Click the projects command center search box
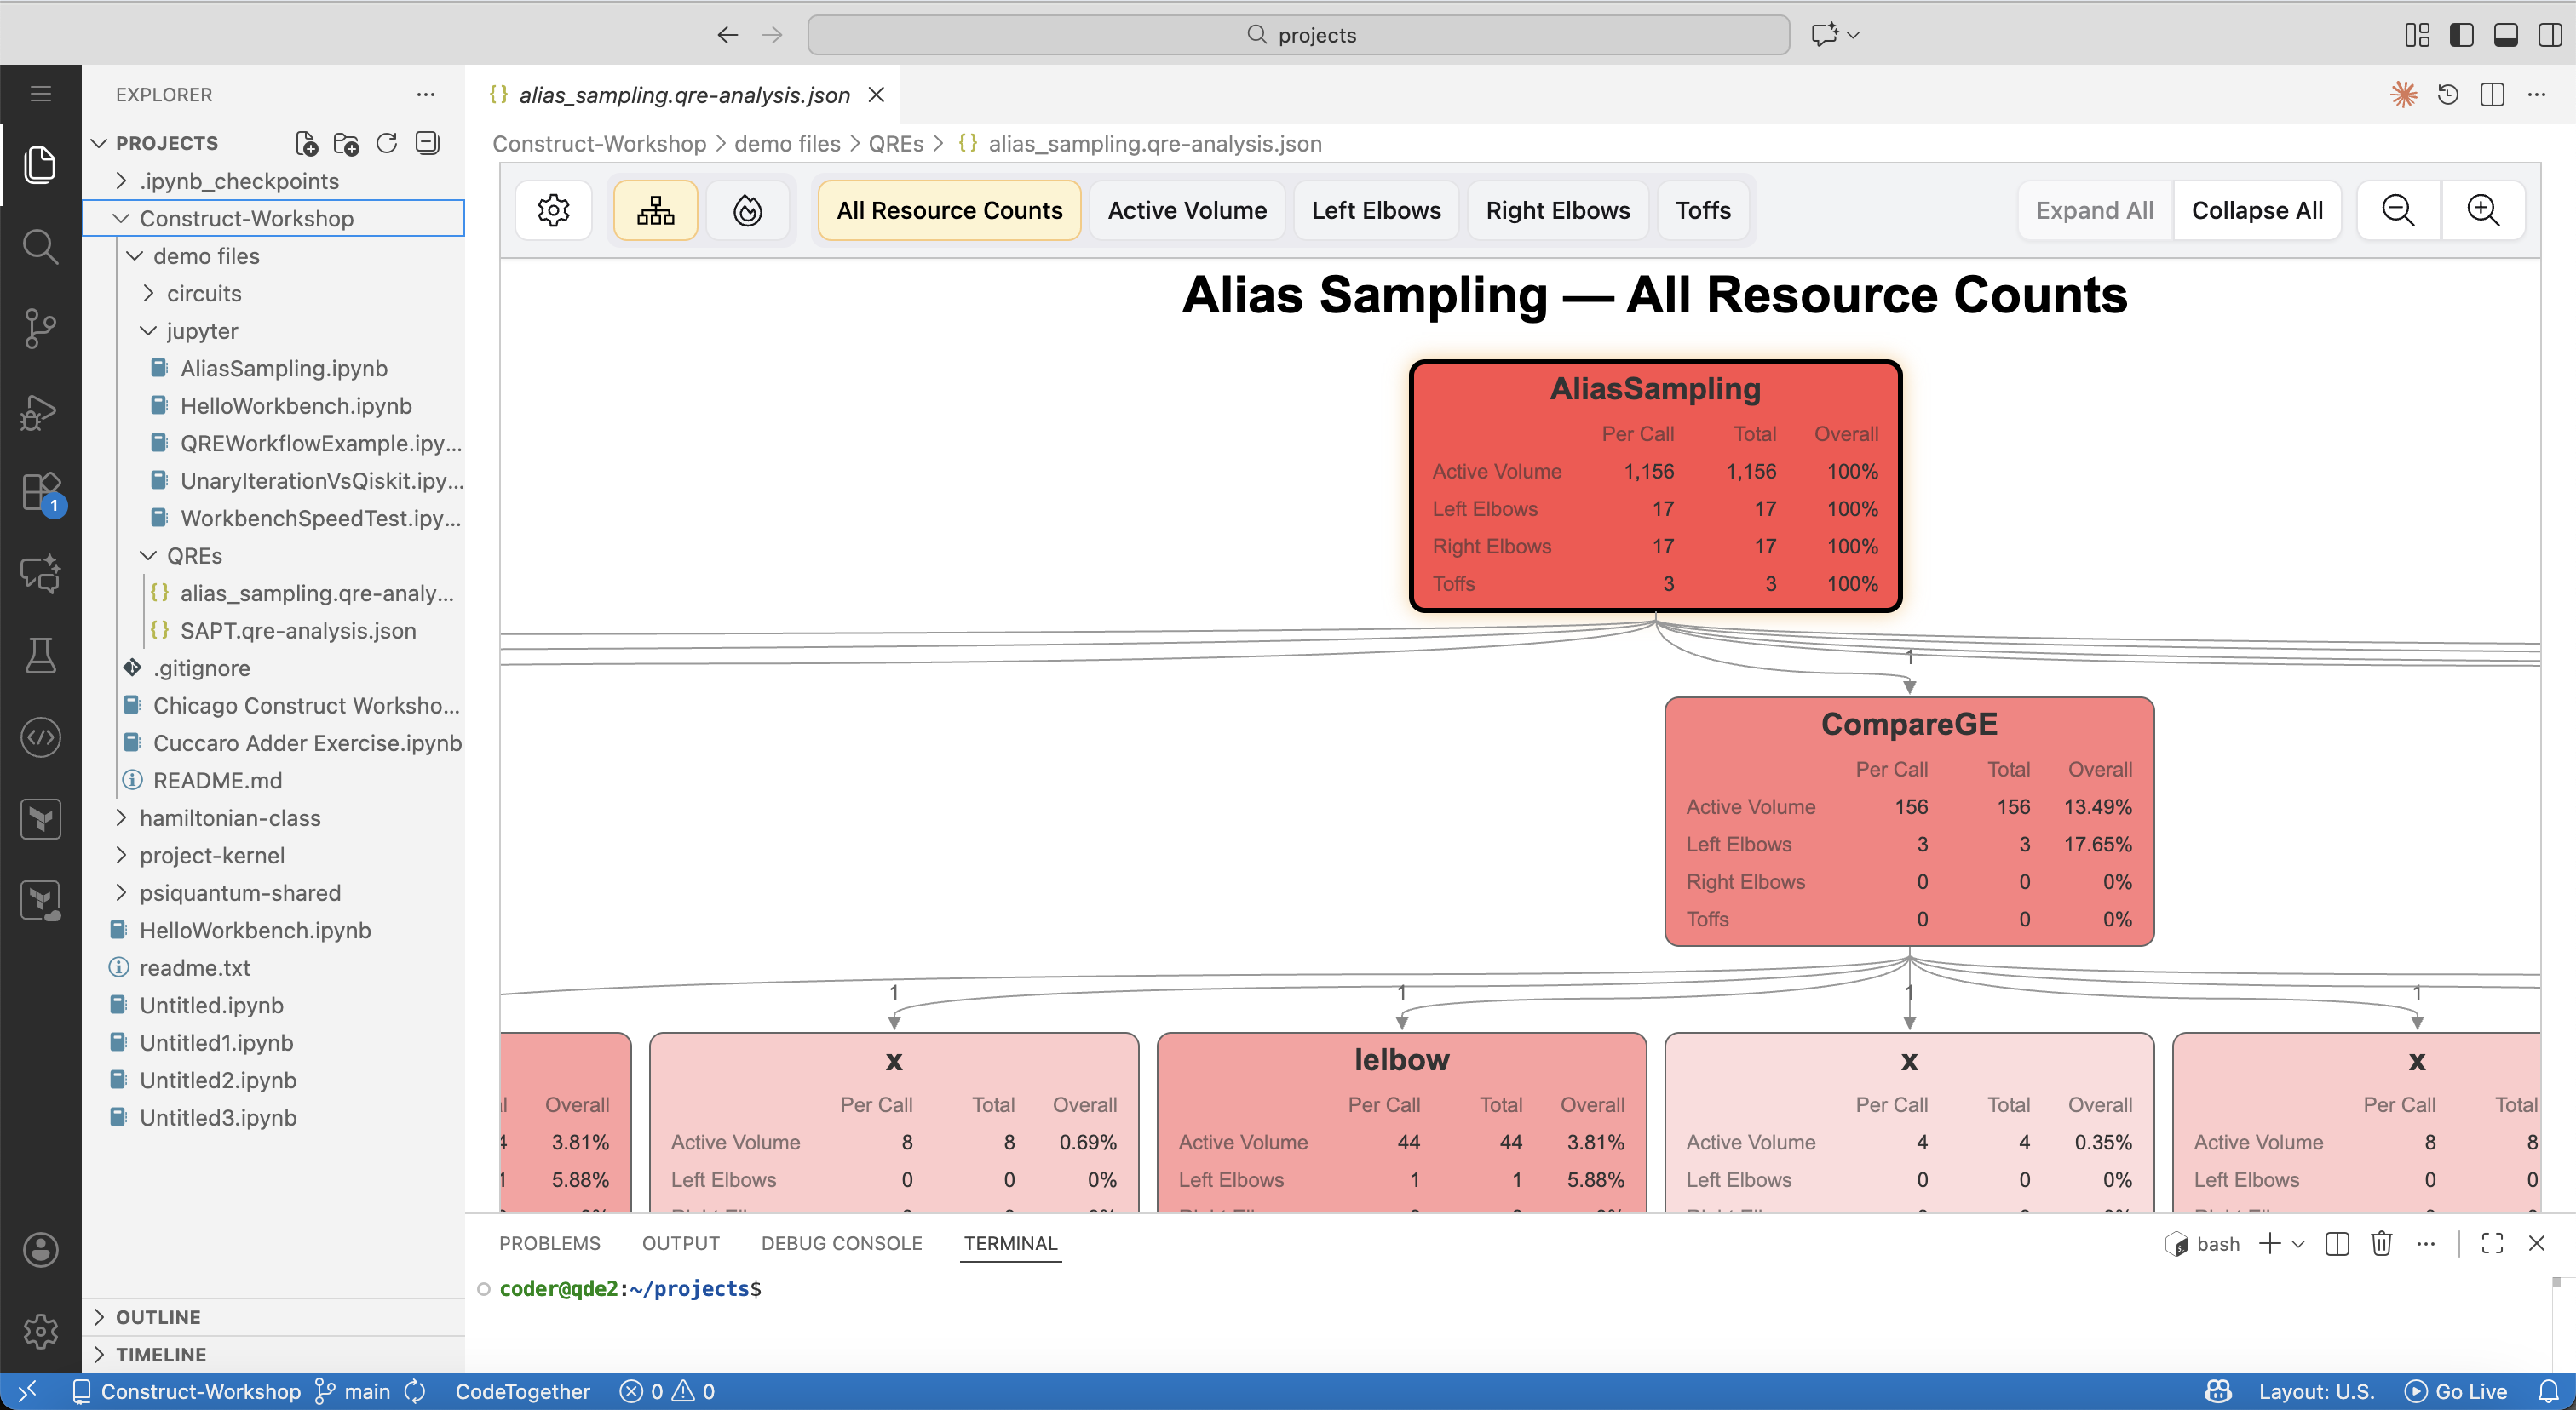 coord(1298,35)
